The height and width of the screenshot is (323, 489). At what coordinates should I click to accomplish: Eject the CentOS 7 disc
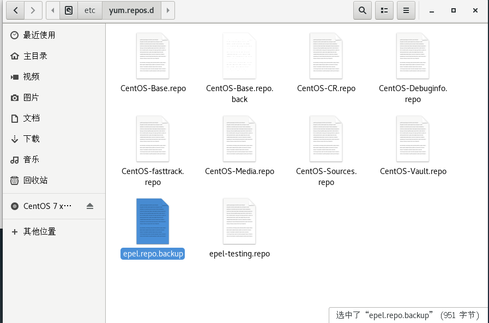click(90, 206)
